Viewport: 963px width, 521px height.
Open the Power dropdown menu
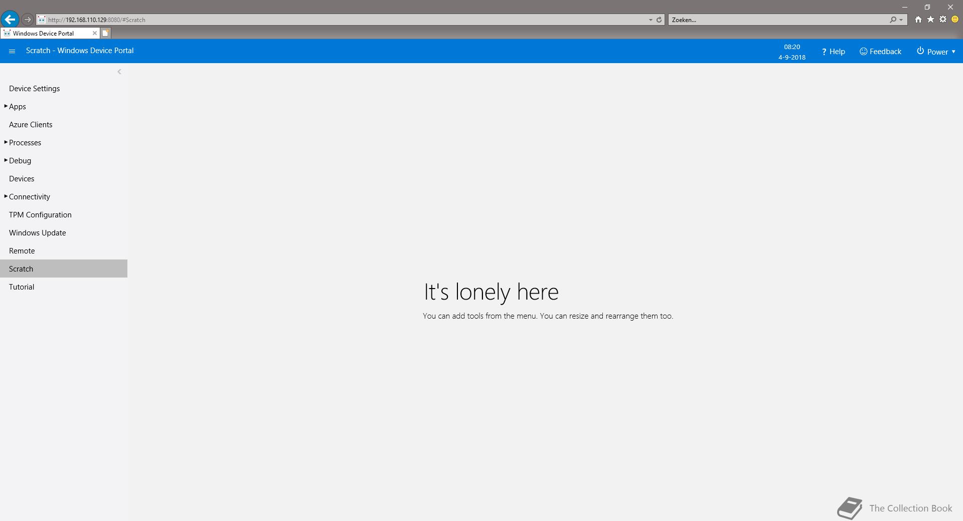pyautogui.click(x=936, y=52)
